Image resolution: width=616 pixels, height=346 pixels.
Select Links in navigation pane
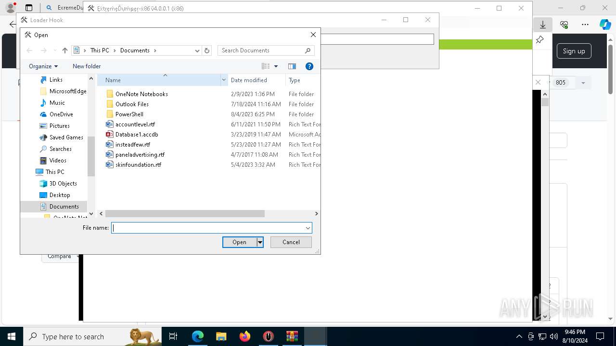(56, 80)
